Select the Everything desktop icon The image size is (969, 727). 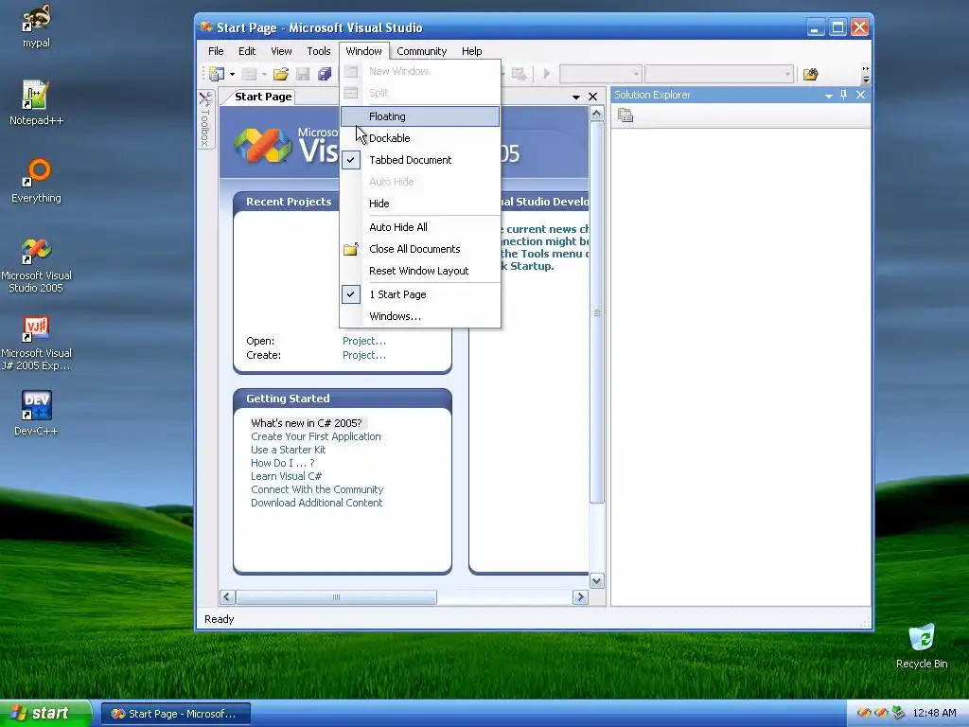point(36,181)
